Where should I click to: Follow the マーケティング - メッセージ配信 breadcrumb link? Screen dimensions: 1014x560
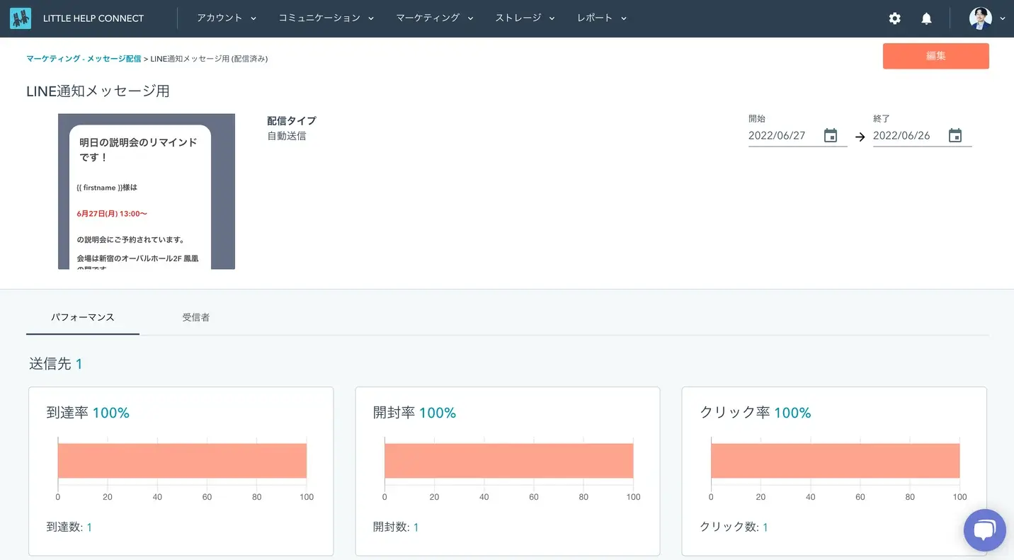coord(84,59)
